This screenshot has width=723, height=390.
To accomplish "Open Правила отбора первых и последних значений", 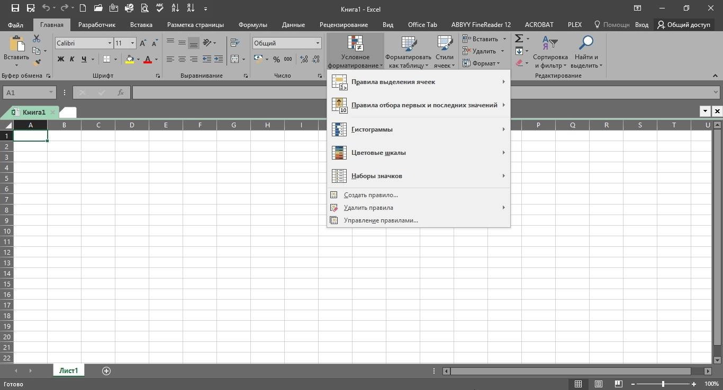I will coord(418,105).
